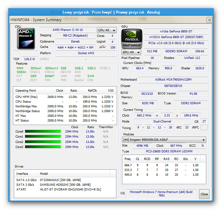Click the HT Max operating point row
The height and width of the screenshot is (210, 222).
tap(64, 116)
